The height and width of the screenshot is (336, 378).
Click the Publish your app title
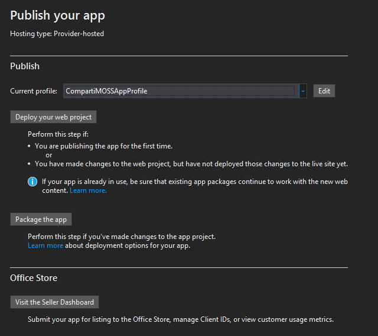[x=57, y=15]
